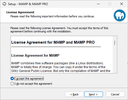Click the MAMP setup icon in title bar

4,4
